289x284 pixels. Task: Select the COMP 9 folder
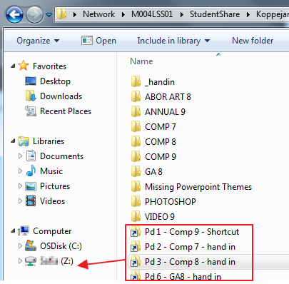tap(161, 157)
